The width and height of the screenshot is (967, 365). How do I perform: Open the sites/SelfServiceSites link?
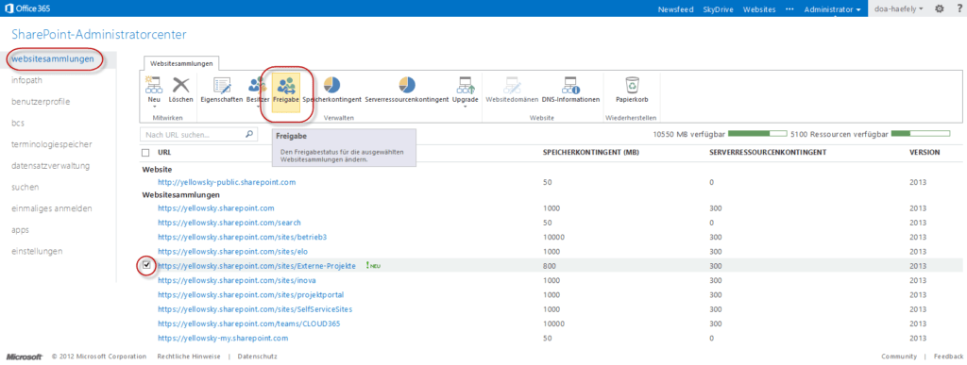click(255, 309)
